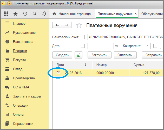The height and width of the screenshot is (130, 164).
Task: Click the stacked books icon for Справочники
Action: (x=7, y=123)
